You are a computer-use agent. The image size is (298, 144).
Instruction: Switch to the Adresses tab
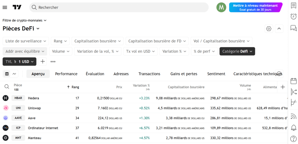(x=121, y=74)
